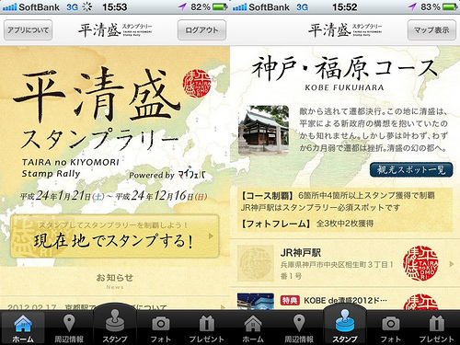Open the KOBE de清盛2012 特典 list item
Image resolution: width=460 pixels, height=345 pixels.
click(345, 301)
